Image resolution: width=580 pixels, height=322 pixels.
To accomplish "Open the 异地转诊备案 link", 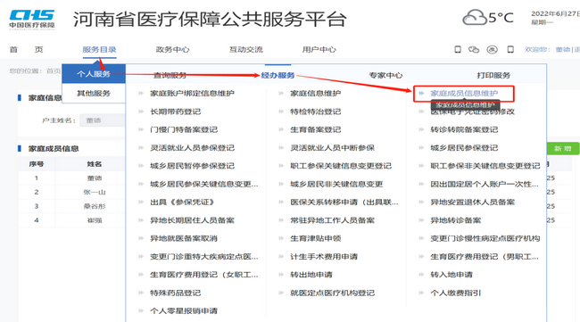I will (456, 220).
